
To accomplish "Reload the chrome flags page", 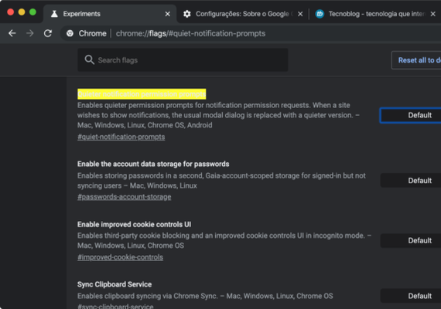I will click(x=48, y=33).
